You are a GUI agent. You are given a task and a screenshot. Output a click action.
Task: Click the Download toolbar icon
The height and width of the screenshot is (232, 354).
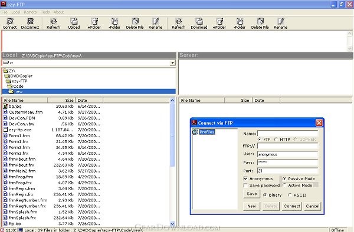(x=199, y=24)
